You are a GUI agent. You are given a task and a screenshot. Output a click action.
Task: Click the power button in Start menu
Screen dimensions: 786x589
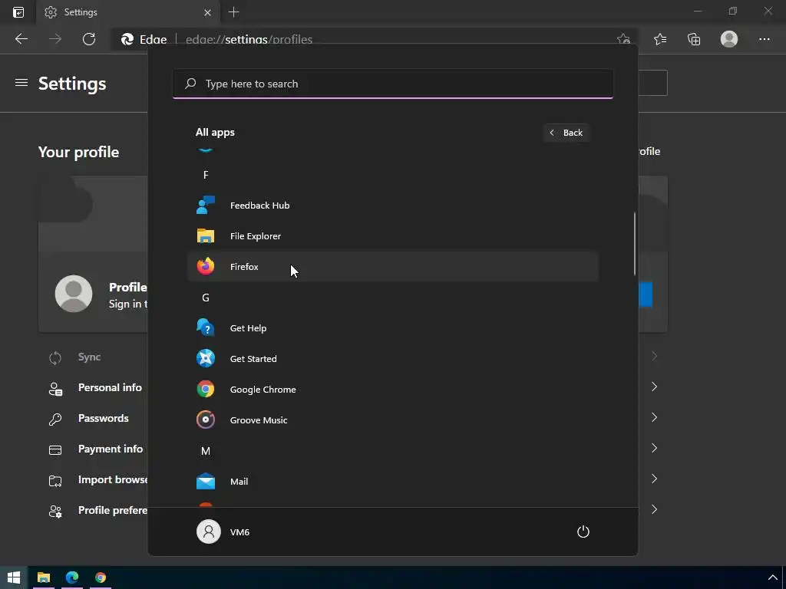[583, 532]
